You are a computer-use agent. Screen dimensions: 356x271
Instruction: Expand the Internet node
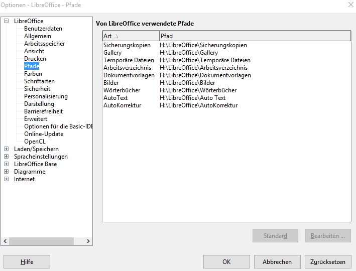(x=7, y=179)
